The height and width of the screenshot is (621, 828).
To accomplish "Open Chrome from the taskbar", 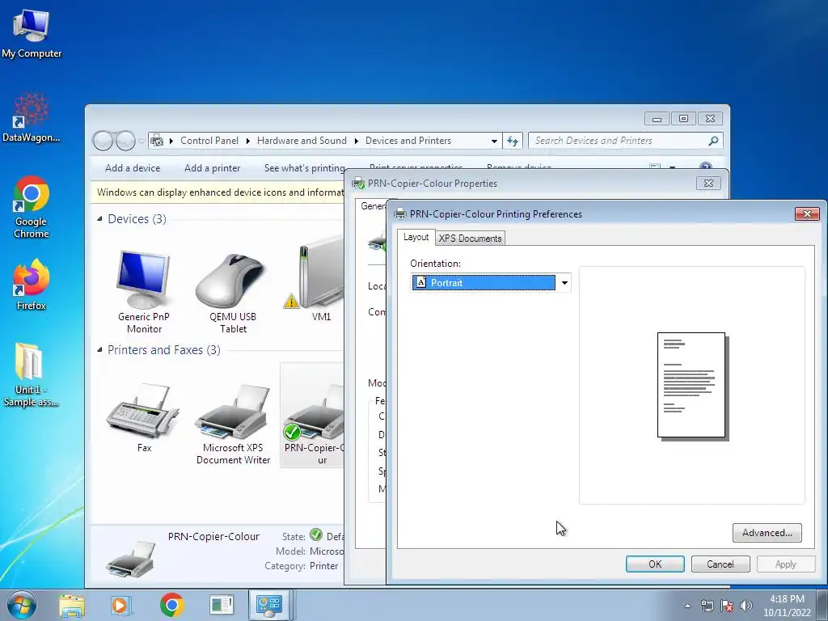I will coord(171,605).
